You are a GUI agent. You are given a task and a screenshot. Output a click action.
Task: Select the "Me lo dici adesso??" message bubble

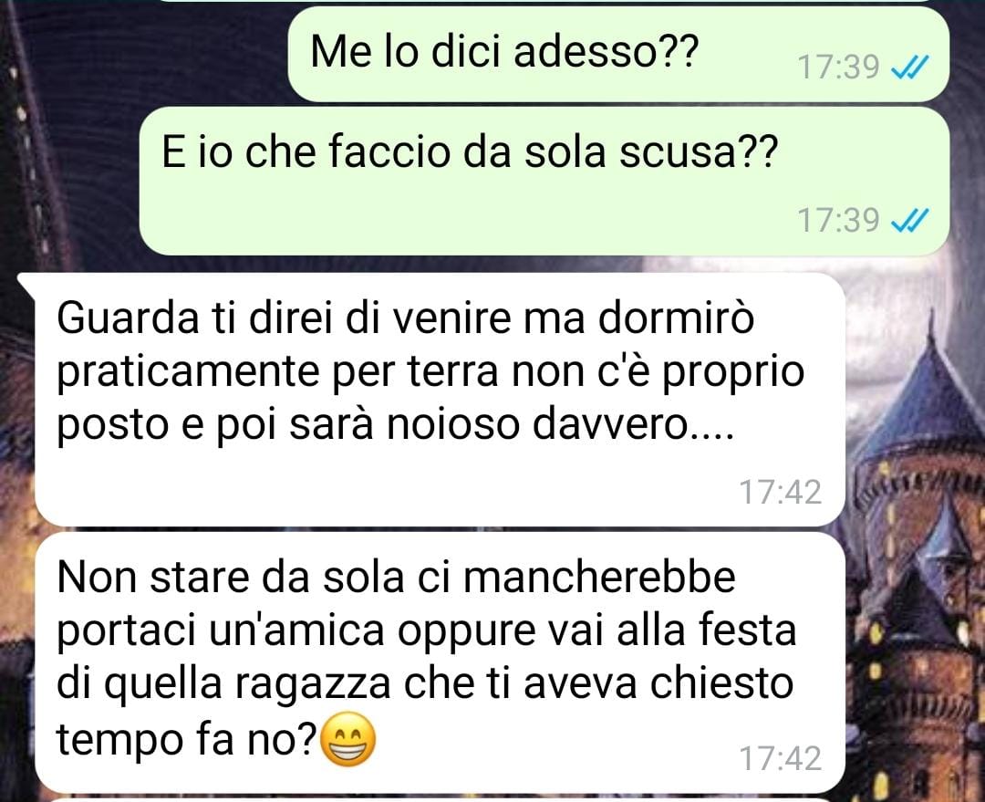(x=618, y=54)
